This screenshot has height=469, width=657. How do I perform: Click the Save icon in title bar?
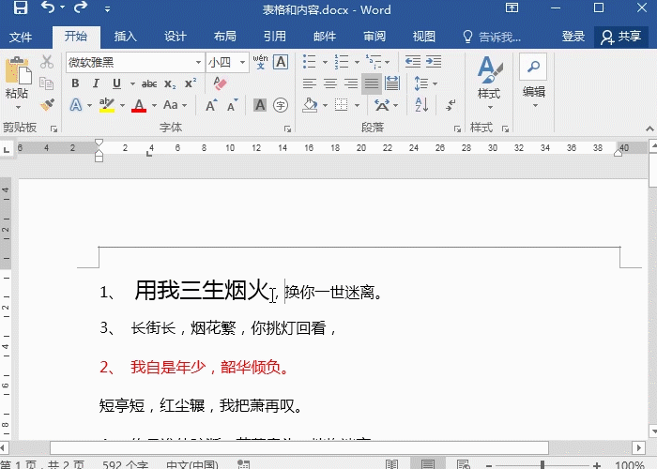20,8
